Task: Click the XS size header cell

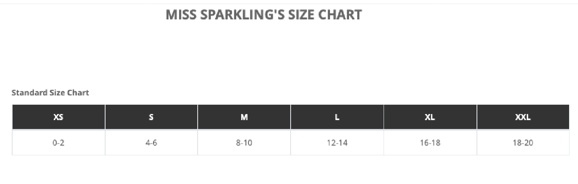Action: [x=58, y=117]
